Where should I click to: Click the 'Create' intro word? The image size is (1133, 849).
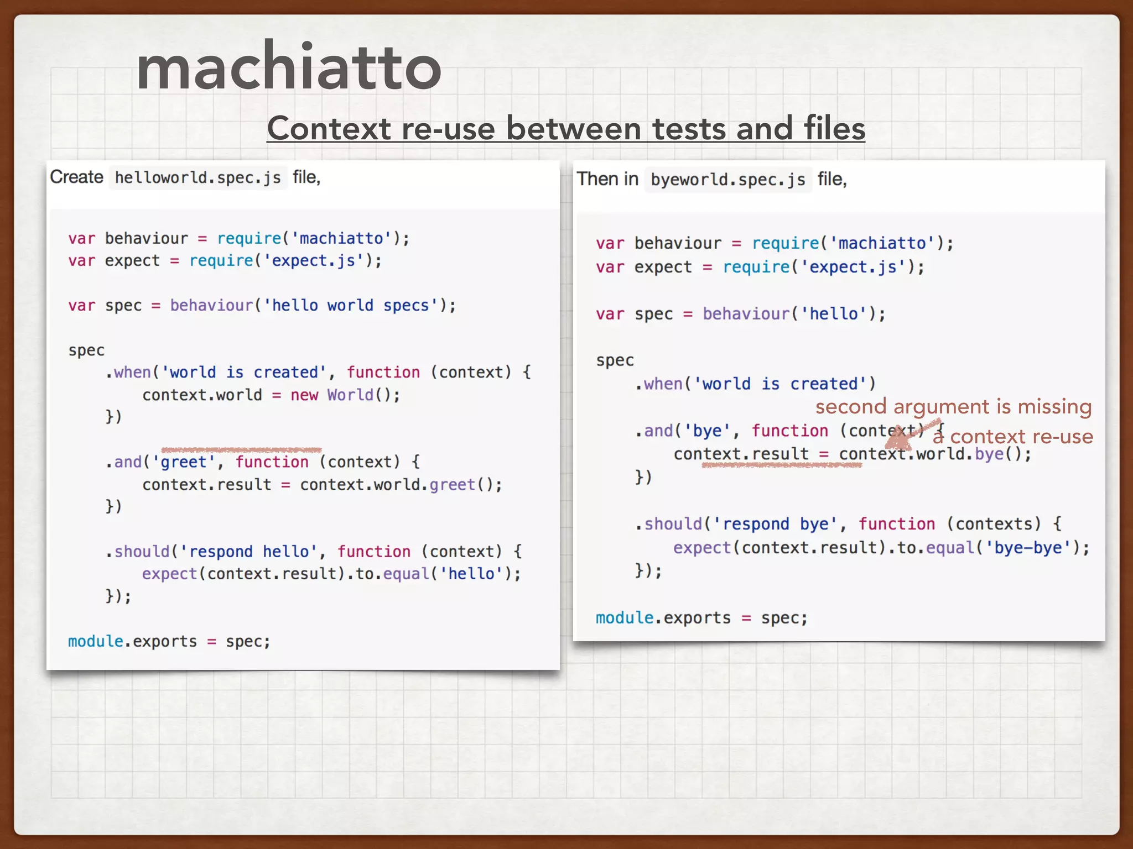pyautogui.click(x=76, y=177)
